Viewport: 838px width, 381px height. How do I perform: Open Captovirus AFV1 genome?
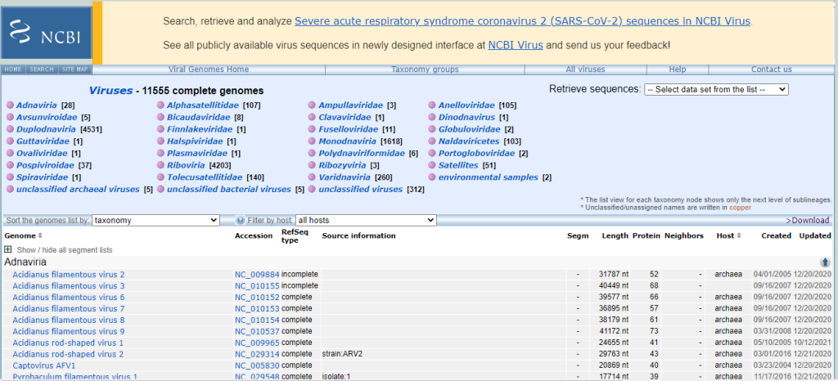point(44,366)
